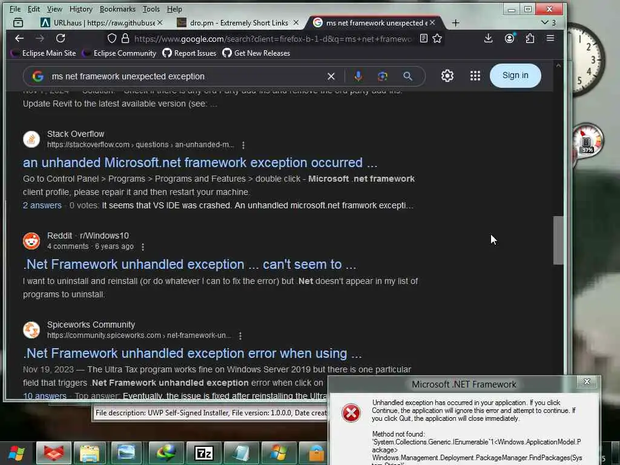Screen dimensions: 620x465
Task: Search by image with Google Lens icon
Action: pyautogui.click(x=383, y=76)
